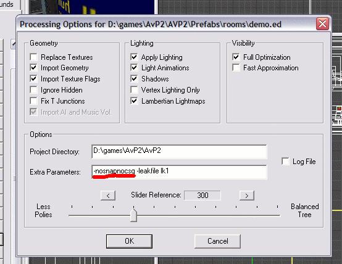
Task: Click the Project Directory text field
Action: [179, 152]
